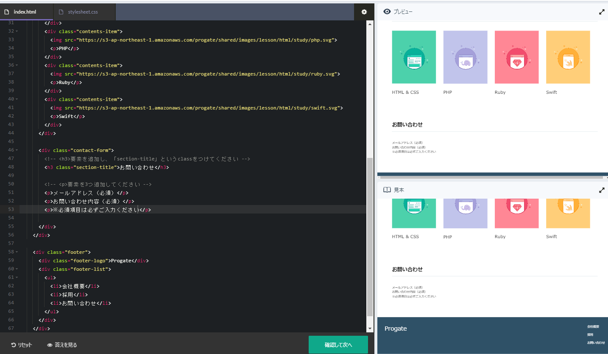608x354 pixels.
Task: Collapse the ul fold at line 61
Action: (x=17, y=278)
